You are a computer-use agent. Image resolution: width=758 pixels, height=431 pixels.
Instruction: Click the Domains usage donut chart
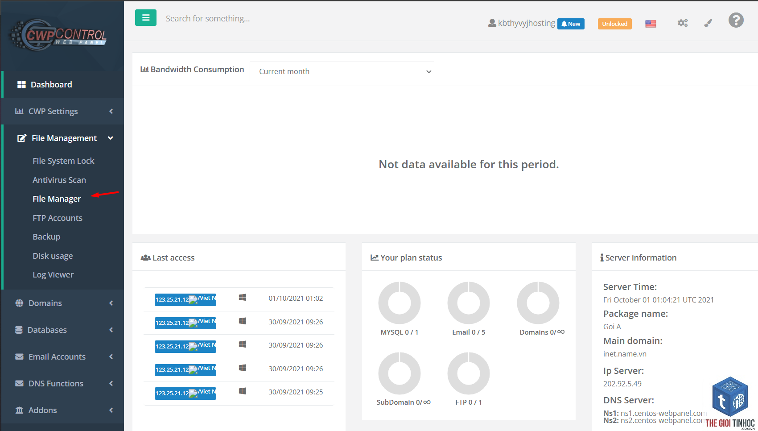pyautogui.click(x=538, y=303)
